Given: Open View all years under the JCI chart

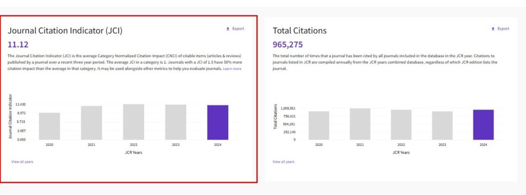Looking at the screenshot, I should [22, 162].
